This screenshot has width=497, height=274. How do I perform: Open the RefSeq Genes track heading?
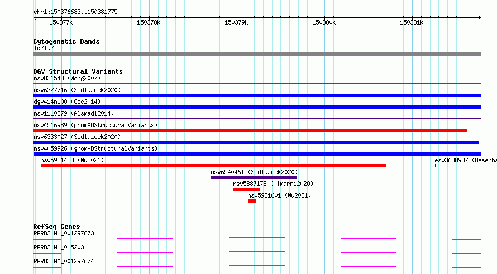(x=56, y=227)
